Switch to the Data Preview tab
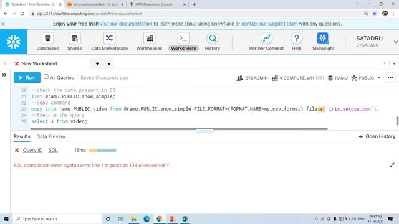399x224 pixels. 51,137
